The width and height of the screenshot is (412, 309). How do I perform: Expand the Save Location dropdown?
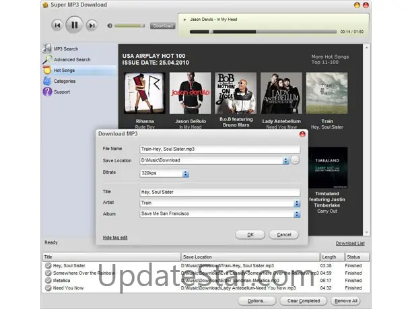tap(286, 160)
